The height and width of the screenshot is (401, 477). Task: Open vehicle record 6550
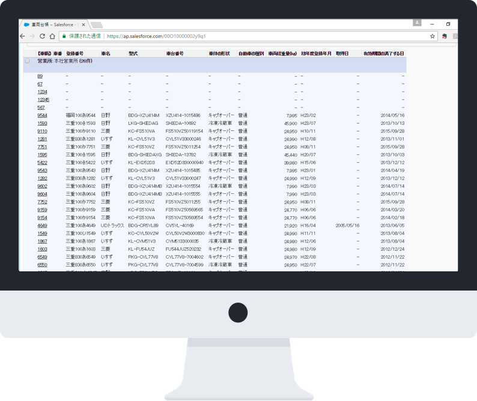[42, 265]
